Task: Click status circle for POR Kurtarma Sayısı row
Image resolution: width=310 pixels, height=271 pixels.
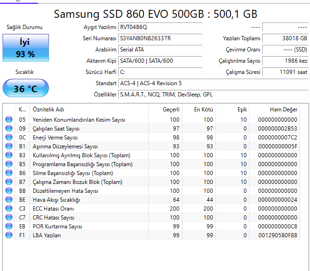Action: (x=9, y=226)
